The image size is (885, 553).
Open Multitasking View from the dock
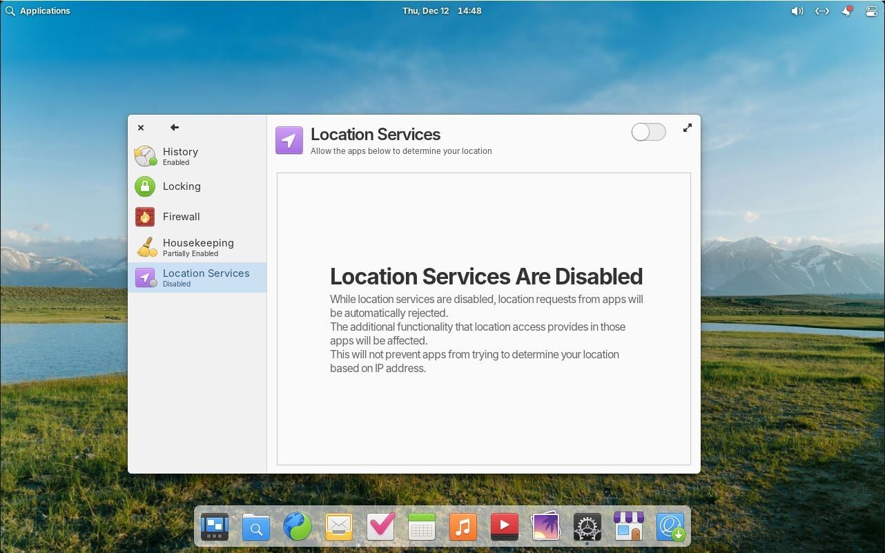coord(215,527)
